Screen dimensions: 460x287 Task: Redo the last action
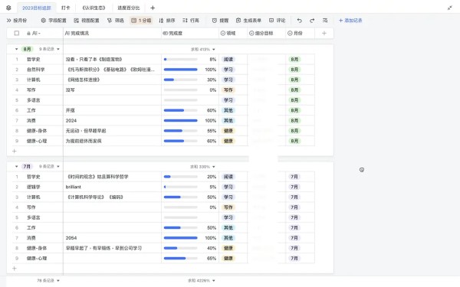pos(312,21)
